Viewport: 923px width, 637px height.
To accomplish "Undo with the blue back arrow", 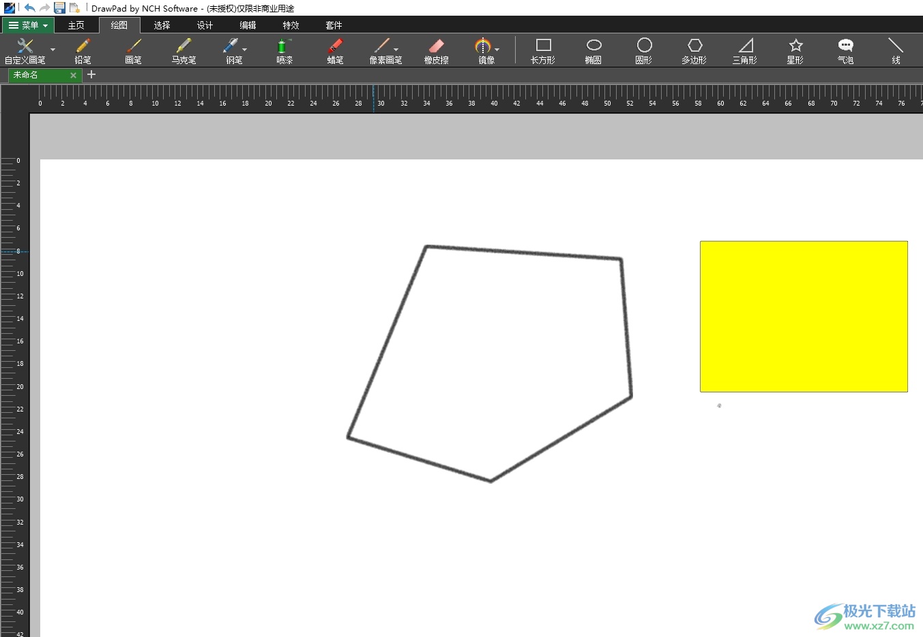I will (x=29, y=8).
